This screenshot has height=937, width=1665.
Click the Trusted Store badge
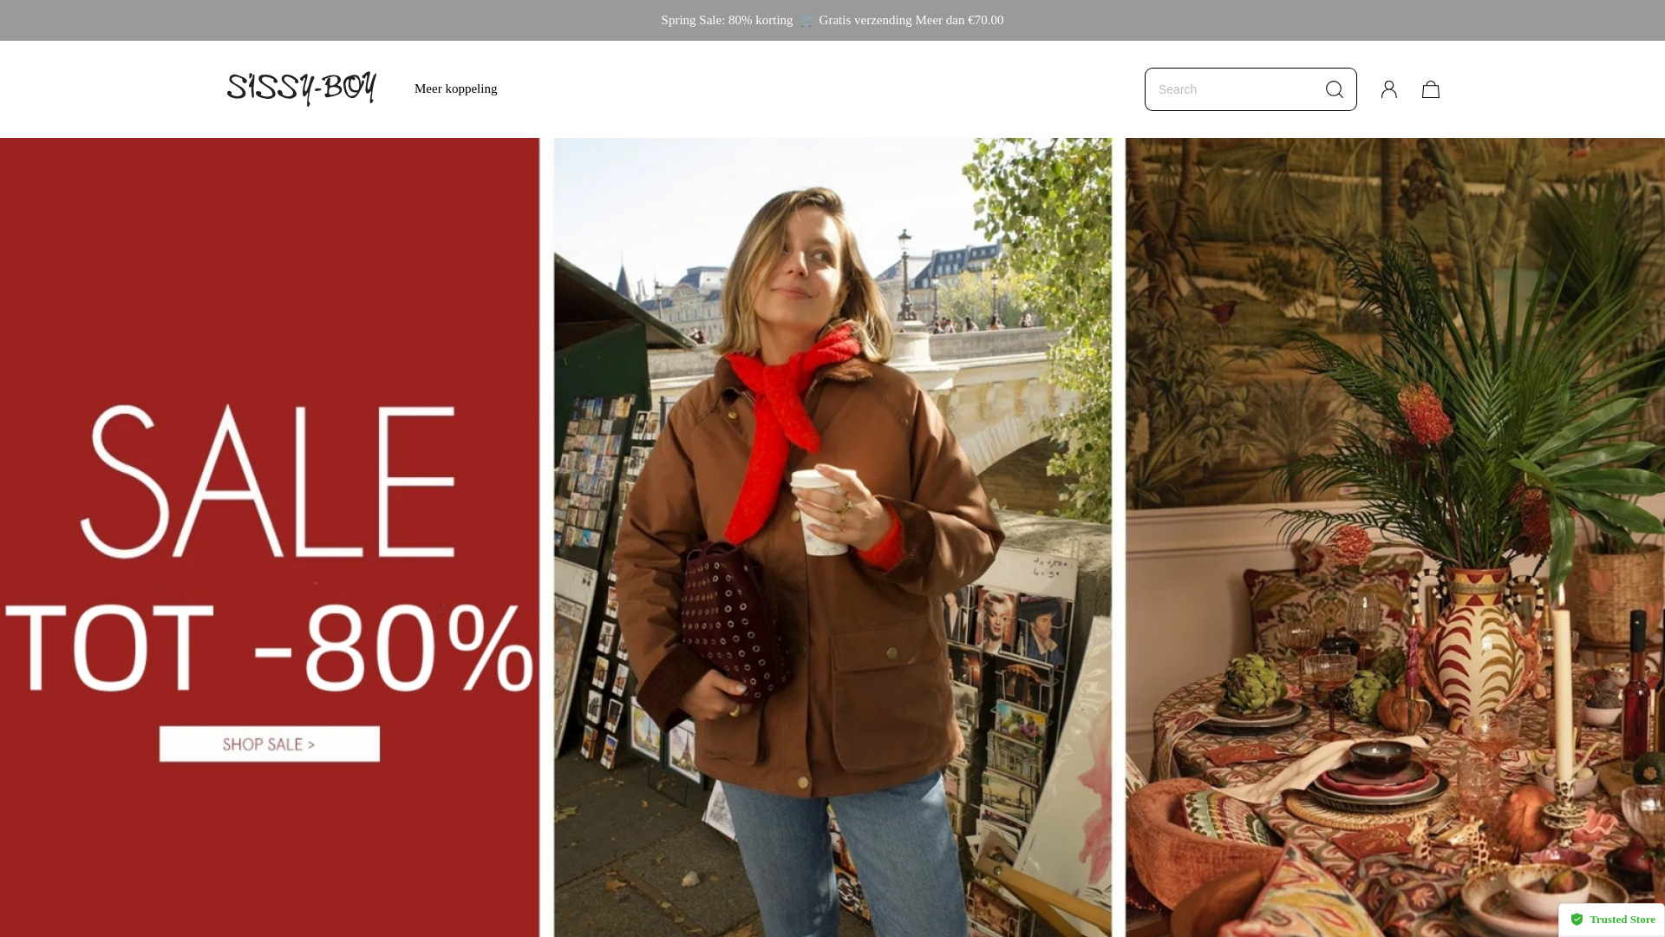point(1611,920)
